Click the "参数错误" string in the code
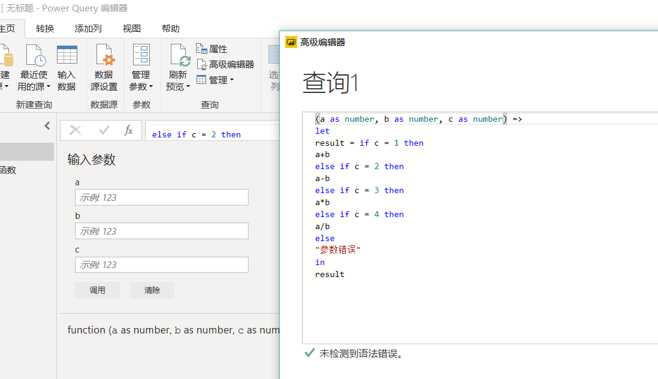 [338, 249]
